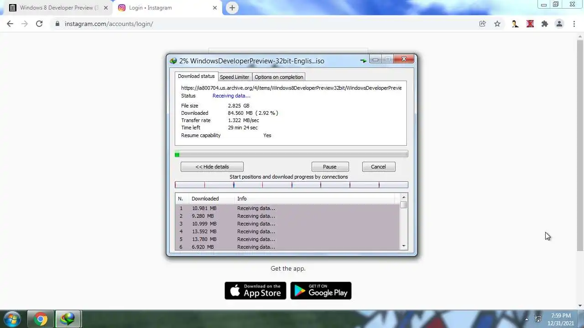
Task: Show hidden system tray icons
Action: tap(527, 319)
